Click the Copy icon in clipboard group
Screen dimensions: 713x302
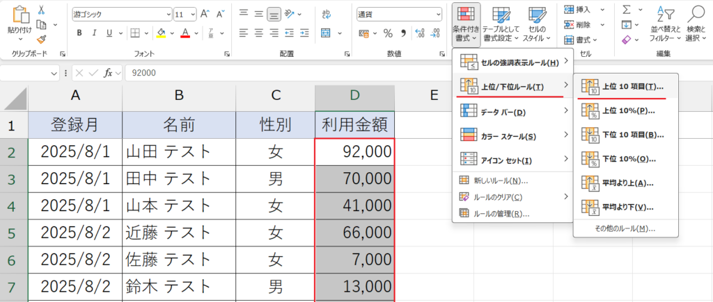pyautogui.click(x=41, y=24)
